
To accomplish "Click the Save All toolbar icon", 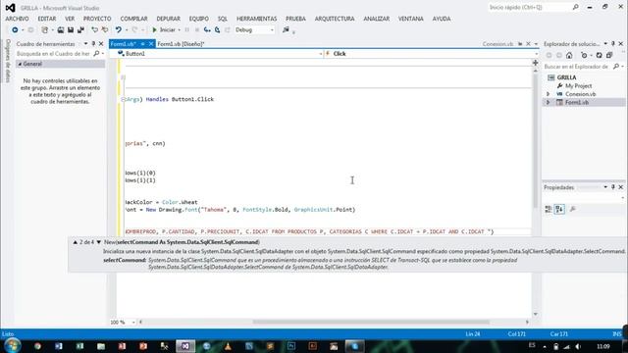I will [x=80, y=30].
